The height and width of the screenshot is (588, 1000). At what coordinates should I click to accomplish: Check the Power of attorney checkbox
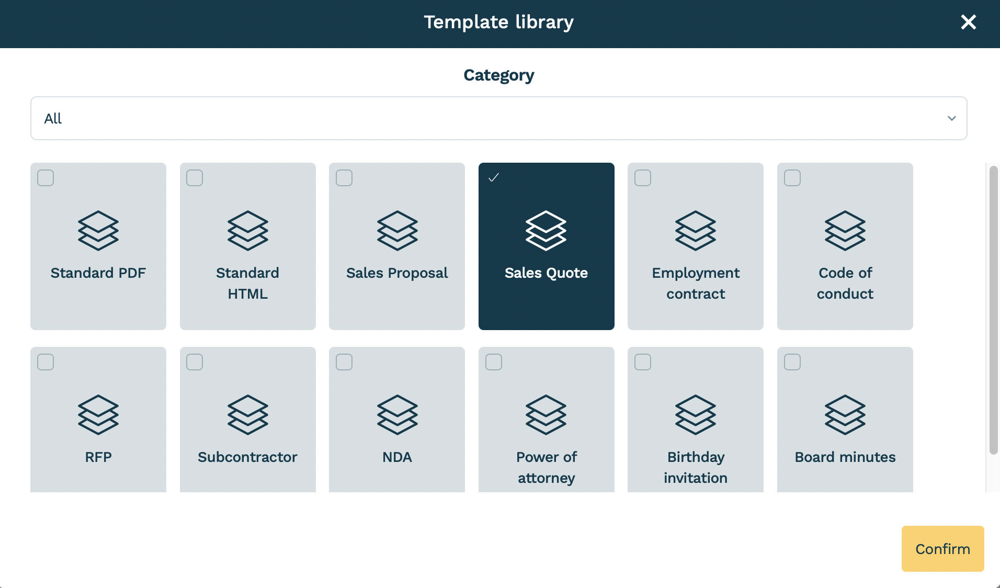point(494,362)
